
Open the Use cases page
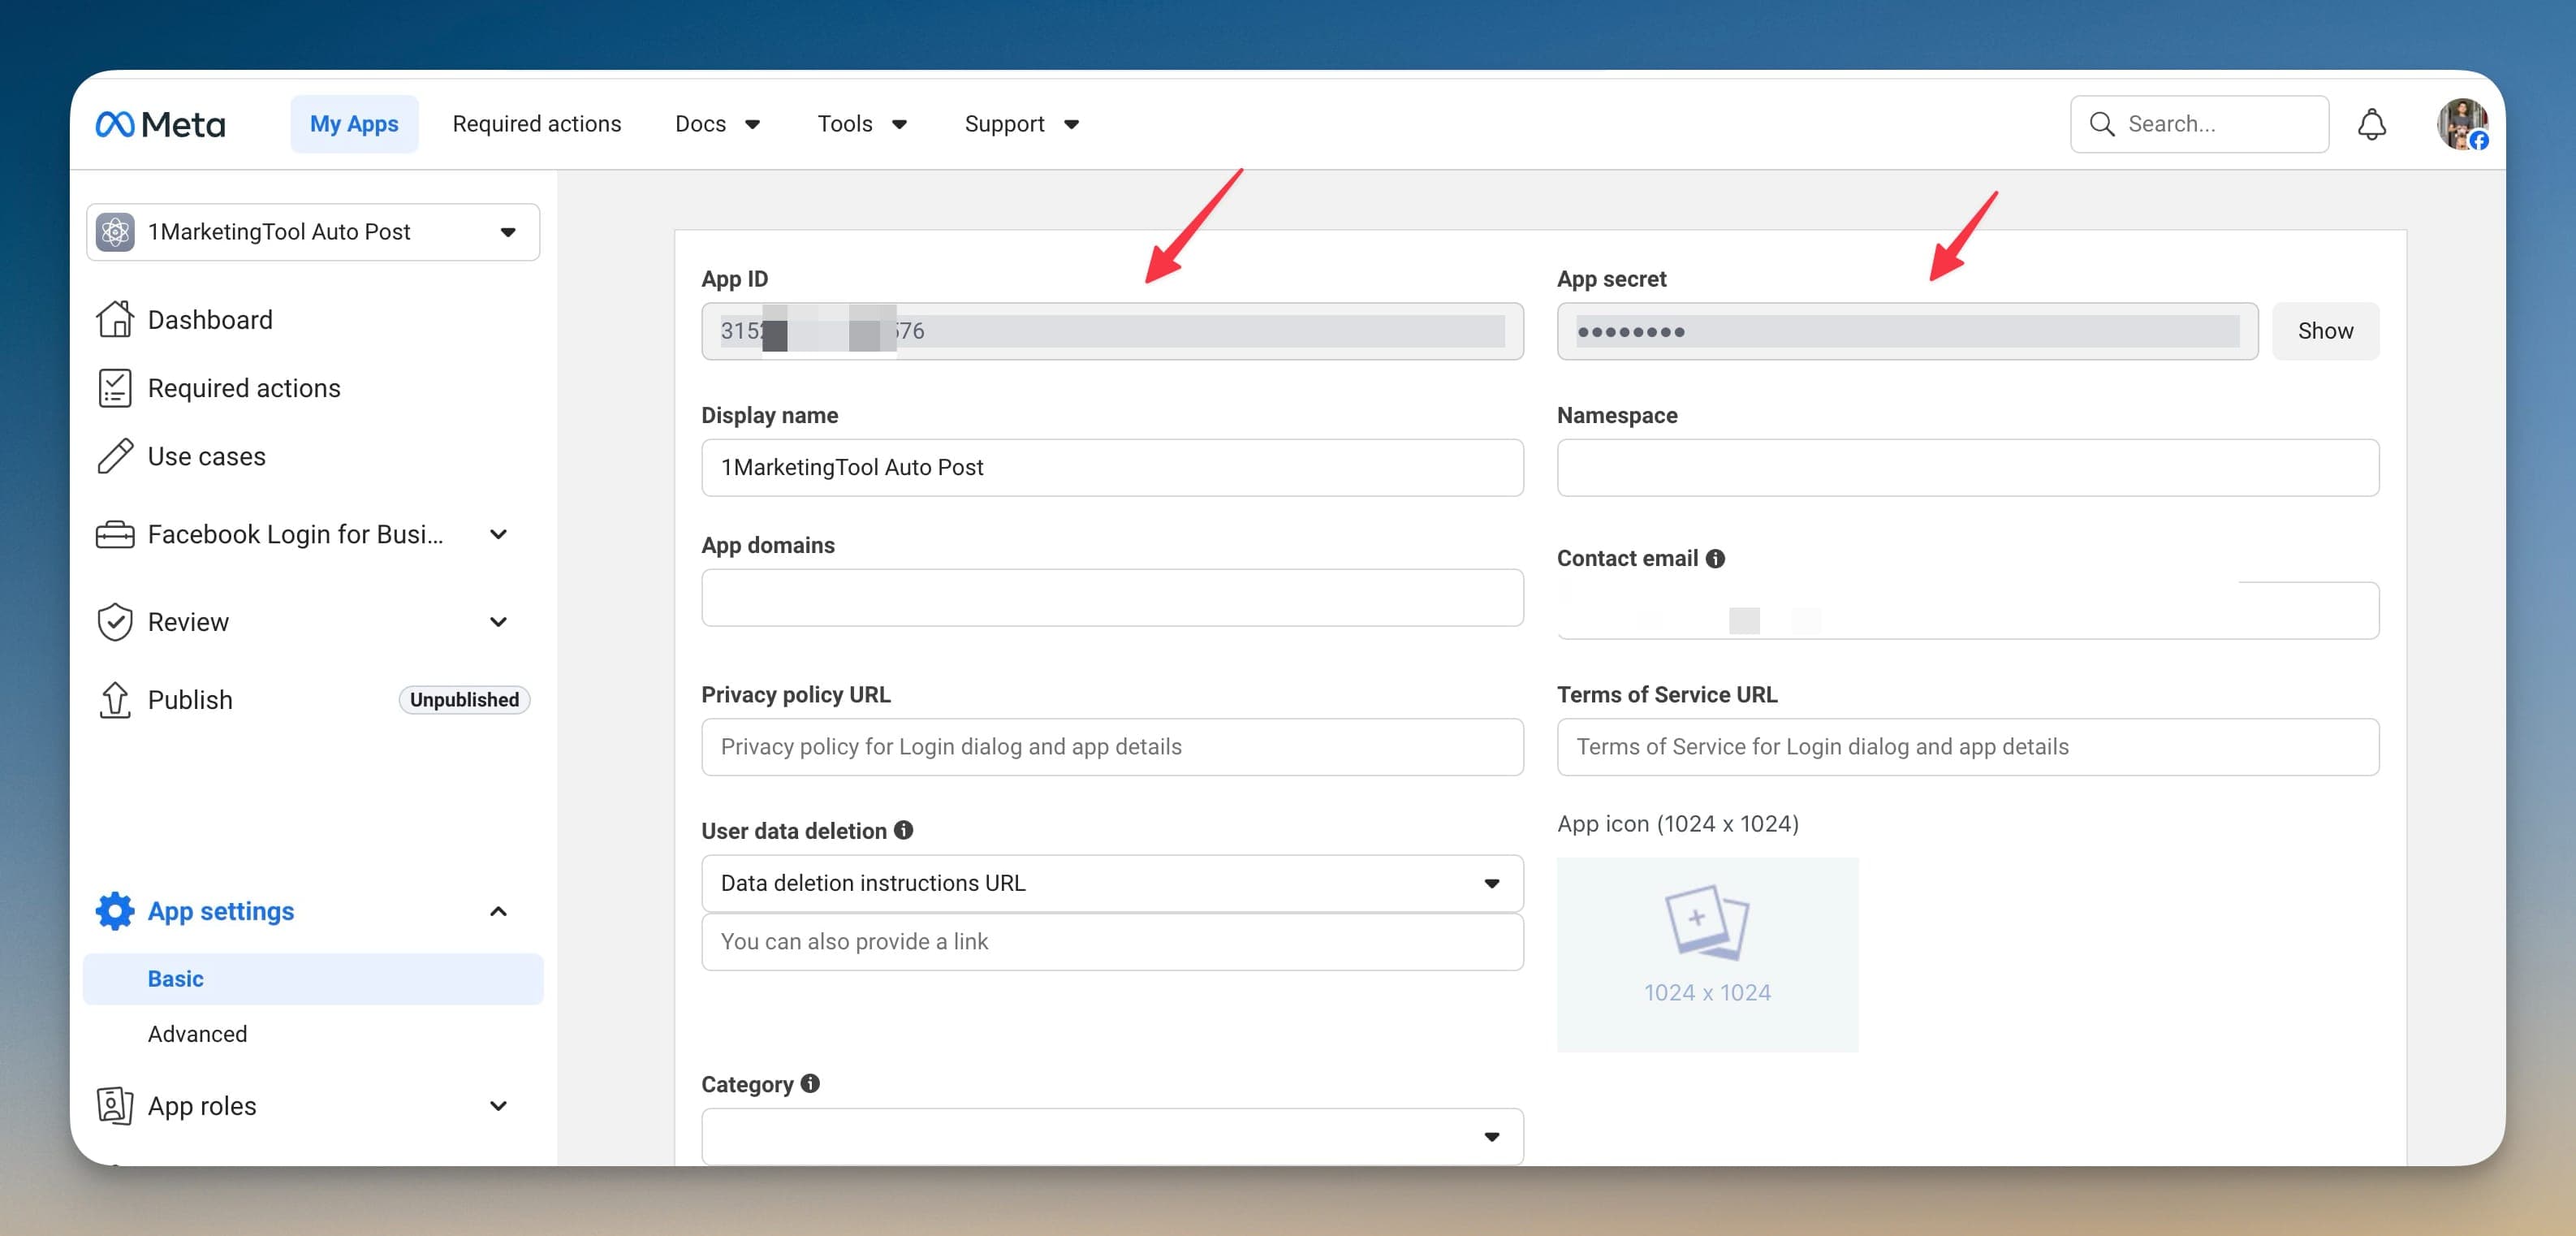coord(207,456)
